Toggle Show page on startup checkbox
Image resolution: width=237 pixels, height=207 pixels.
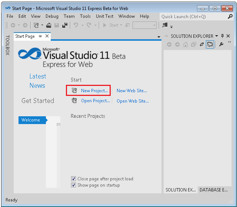click(x=73, y=185)
